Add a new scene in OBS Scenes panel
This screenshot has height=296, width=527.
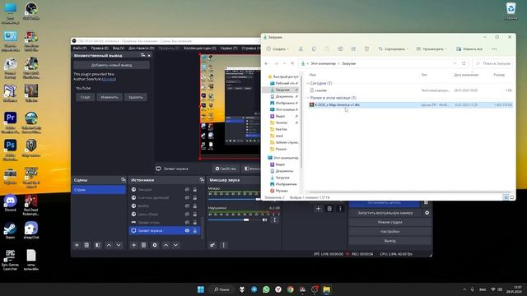[77, 245]
